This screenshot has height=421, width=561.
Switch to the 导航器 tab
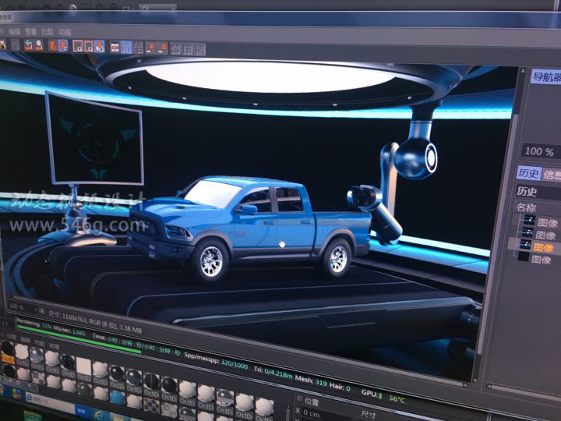(545, 76)
